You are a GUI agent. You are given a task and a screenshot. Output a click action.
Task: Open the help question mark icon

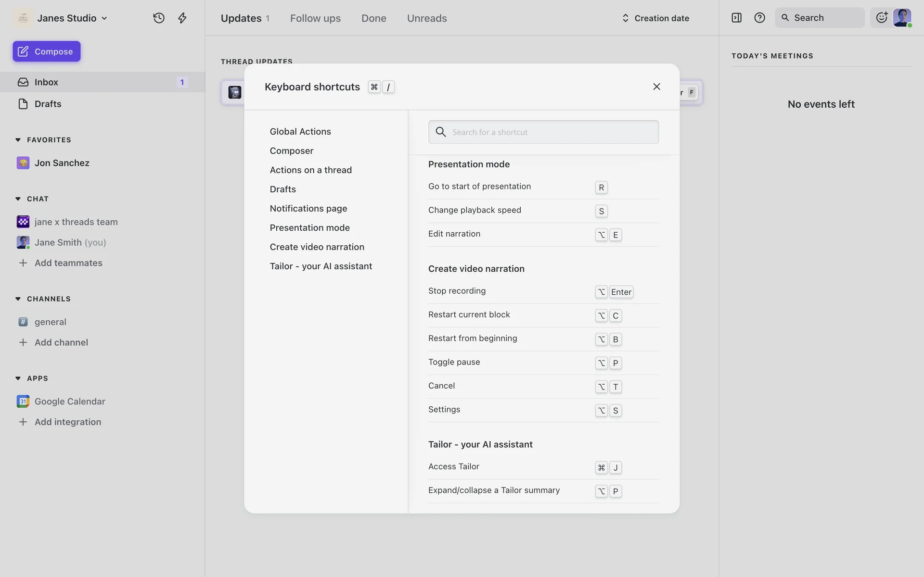(x=759, y=18)
